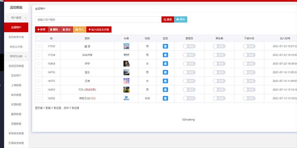The image size is (297, 148).
Task: Open 答题数据 in the sidebar
Action: coord(16,124)
